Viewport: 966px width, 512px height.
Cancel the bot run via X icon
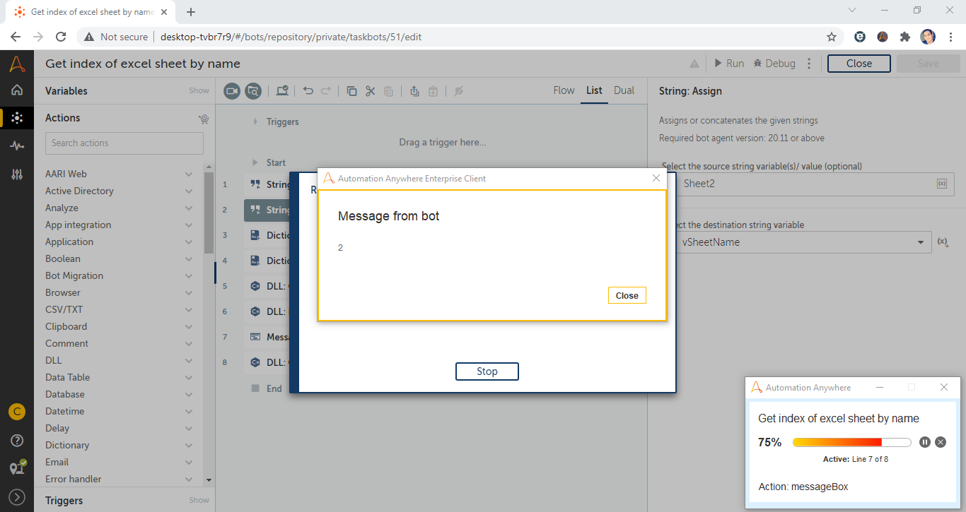pyautogui.click(x=941, y=442)
